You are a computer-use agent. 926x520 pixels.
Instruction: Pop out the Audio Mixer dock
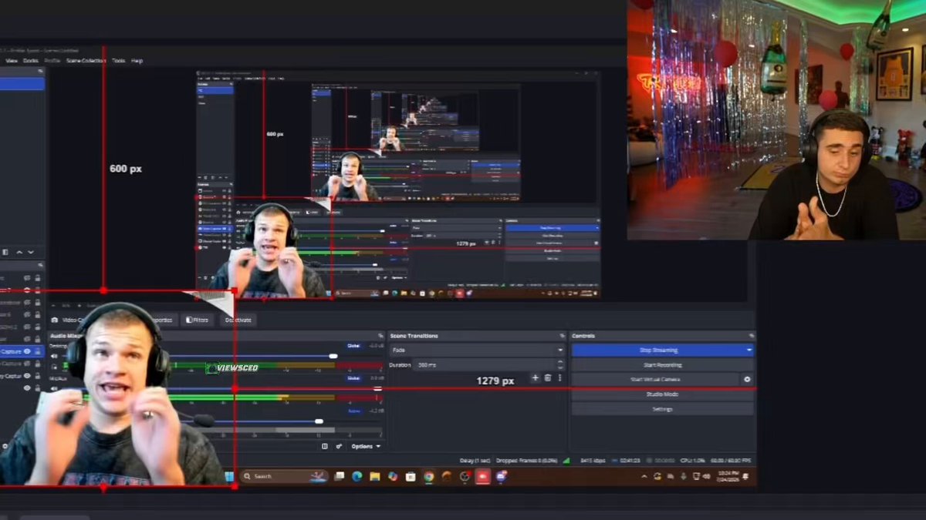380,336
